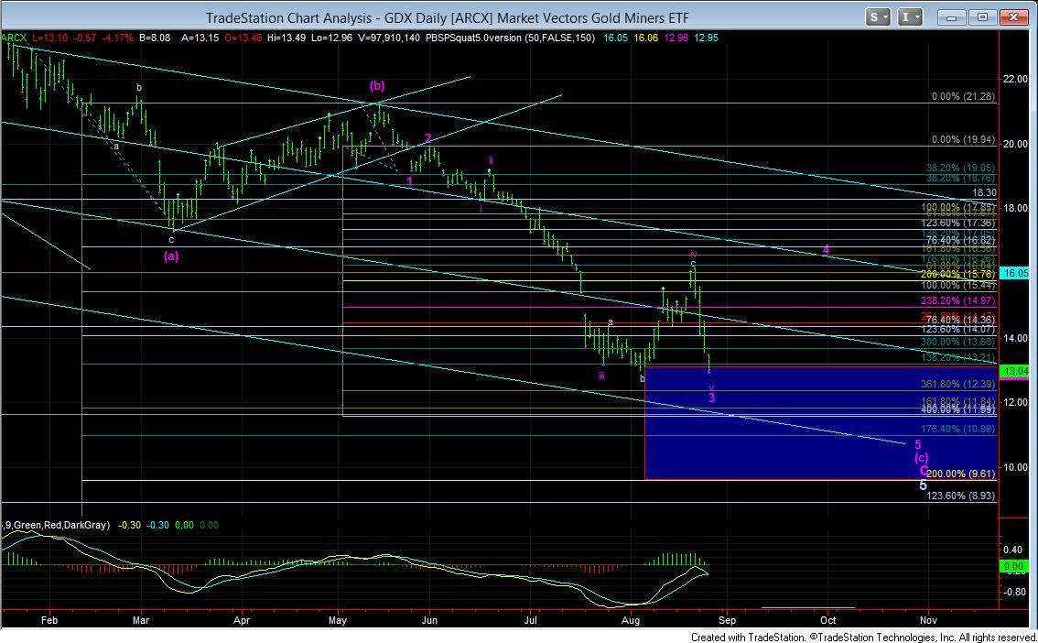
Task: Click the ,9,Green,Red,DarkGray) indicator settings label
Action: coord(56,525)
